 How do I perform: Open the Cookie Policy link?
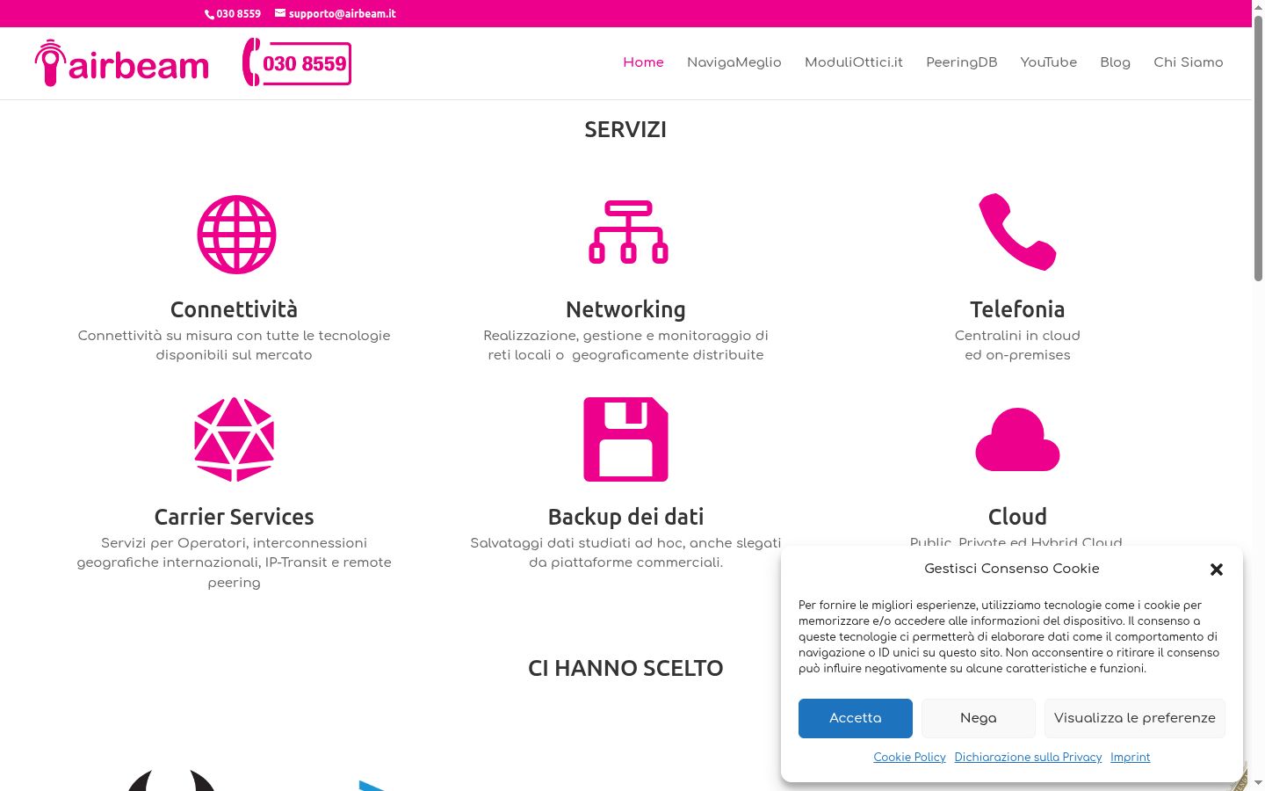coord(909,758)
